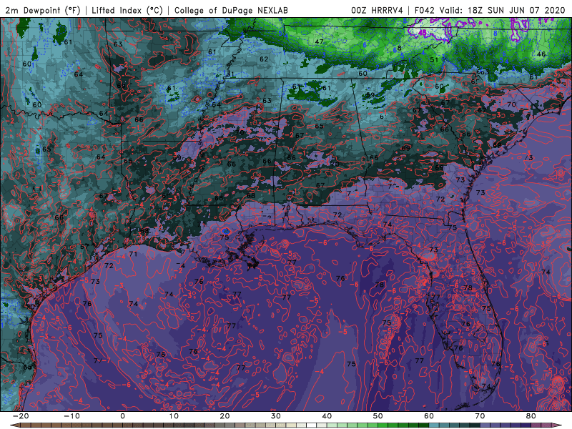Select the -10 tick label on color scale
The width and height of the screenshot is (572, 429).
[x=71, y=416]
